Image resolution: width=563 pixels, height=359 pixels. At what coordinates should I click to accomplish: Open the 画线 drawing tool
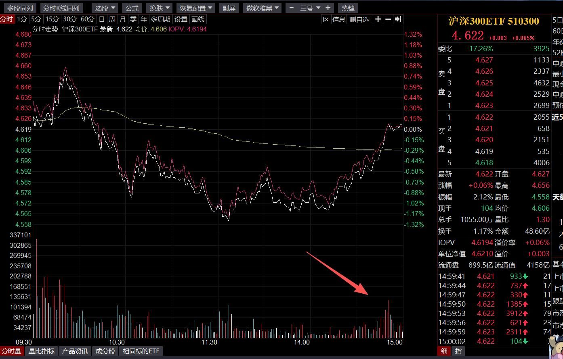tap(198, 19)
